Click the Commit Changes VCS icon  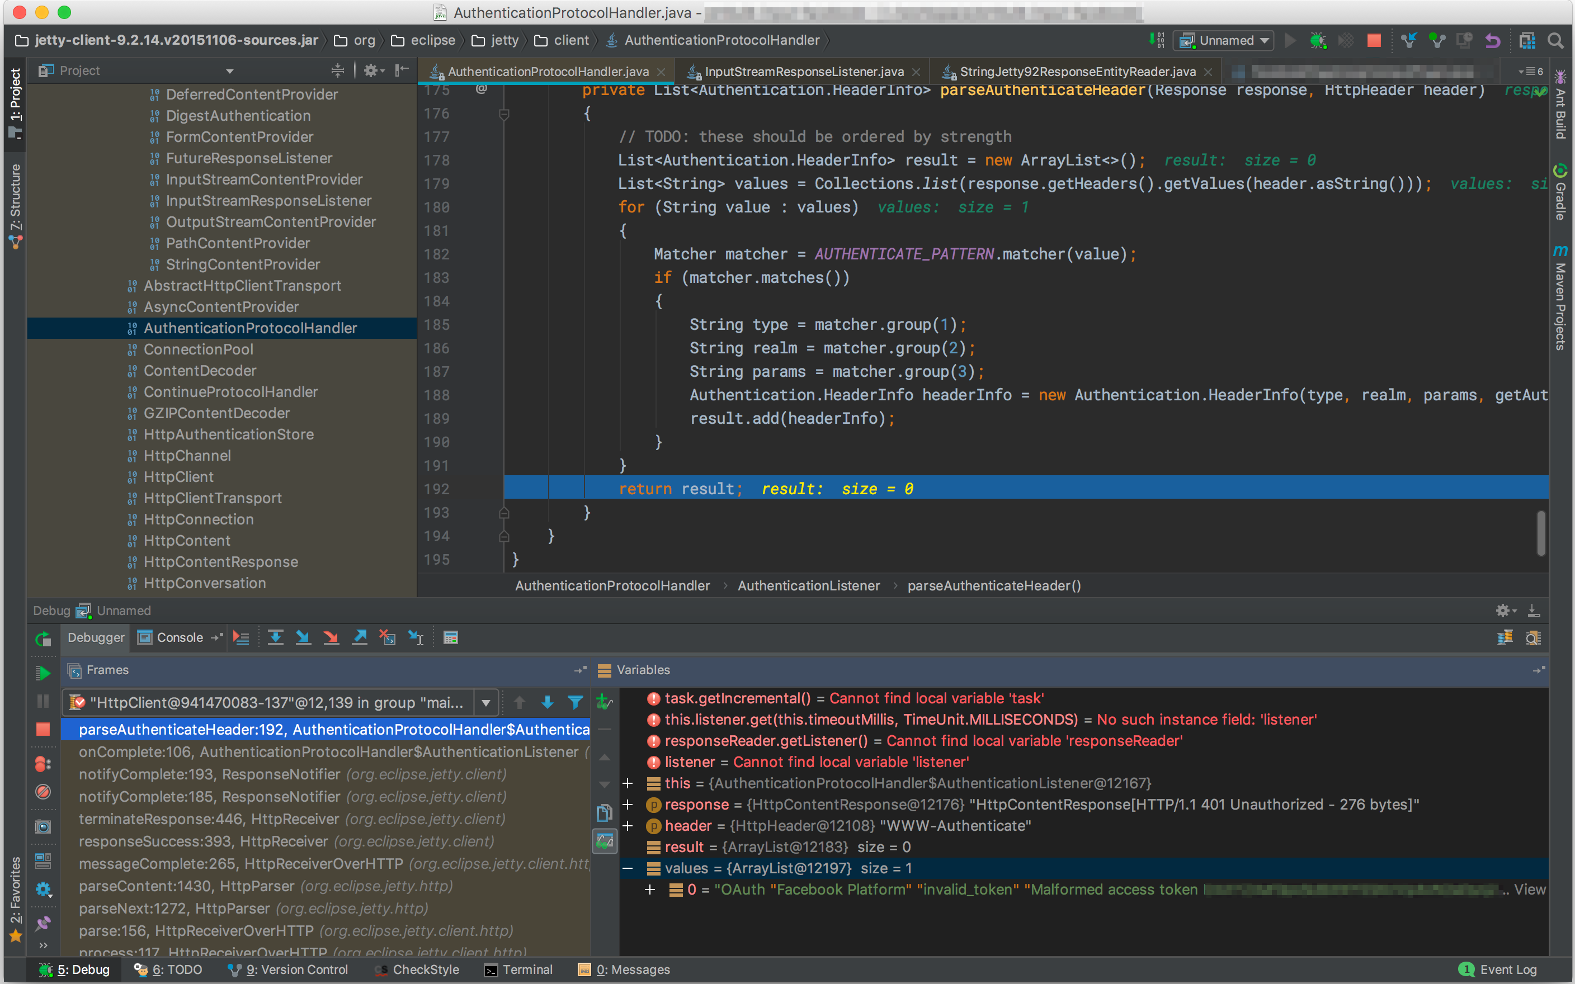tap(1437, 40)
